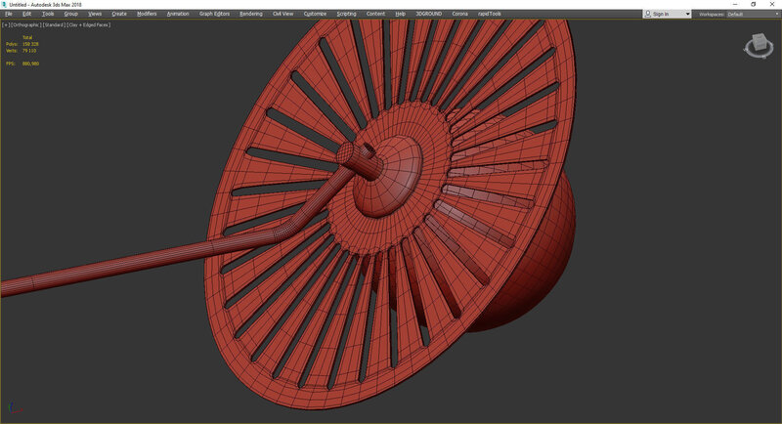The height and width of the screenshot is (424, 782).
Task: Open the Rendering menu
Action: pyautogui.click(x=251, y=15)
